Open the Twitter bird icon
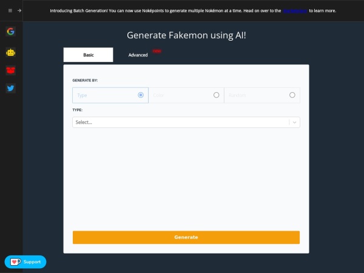The height and width of the screenshot is (273, 364). pos(11,88)
